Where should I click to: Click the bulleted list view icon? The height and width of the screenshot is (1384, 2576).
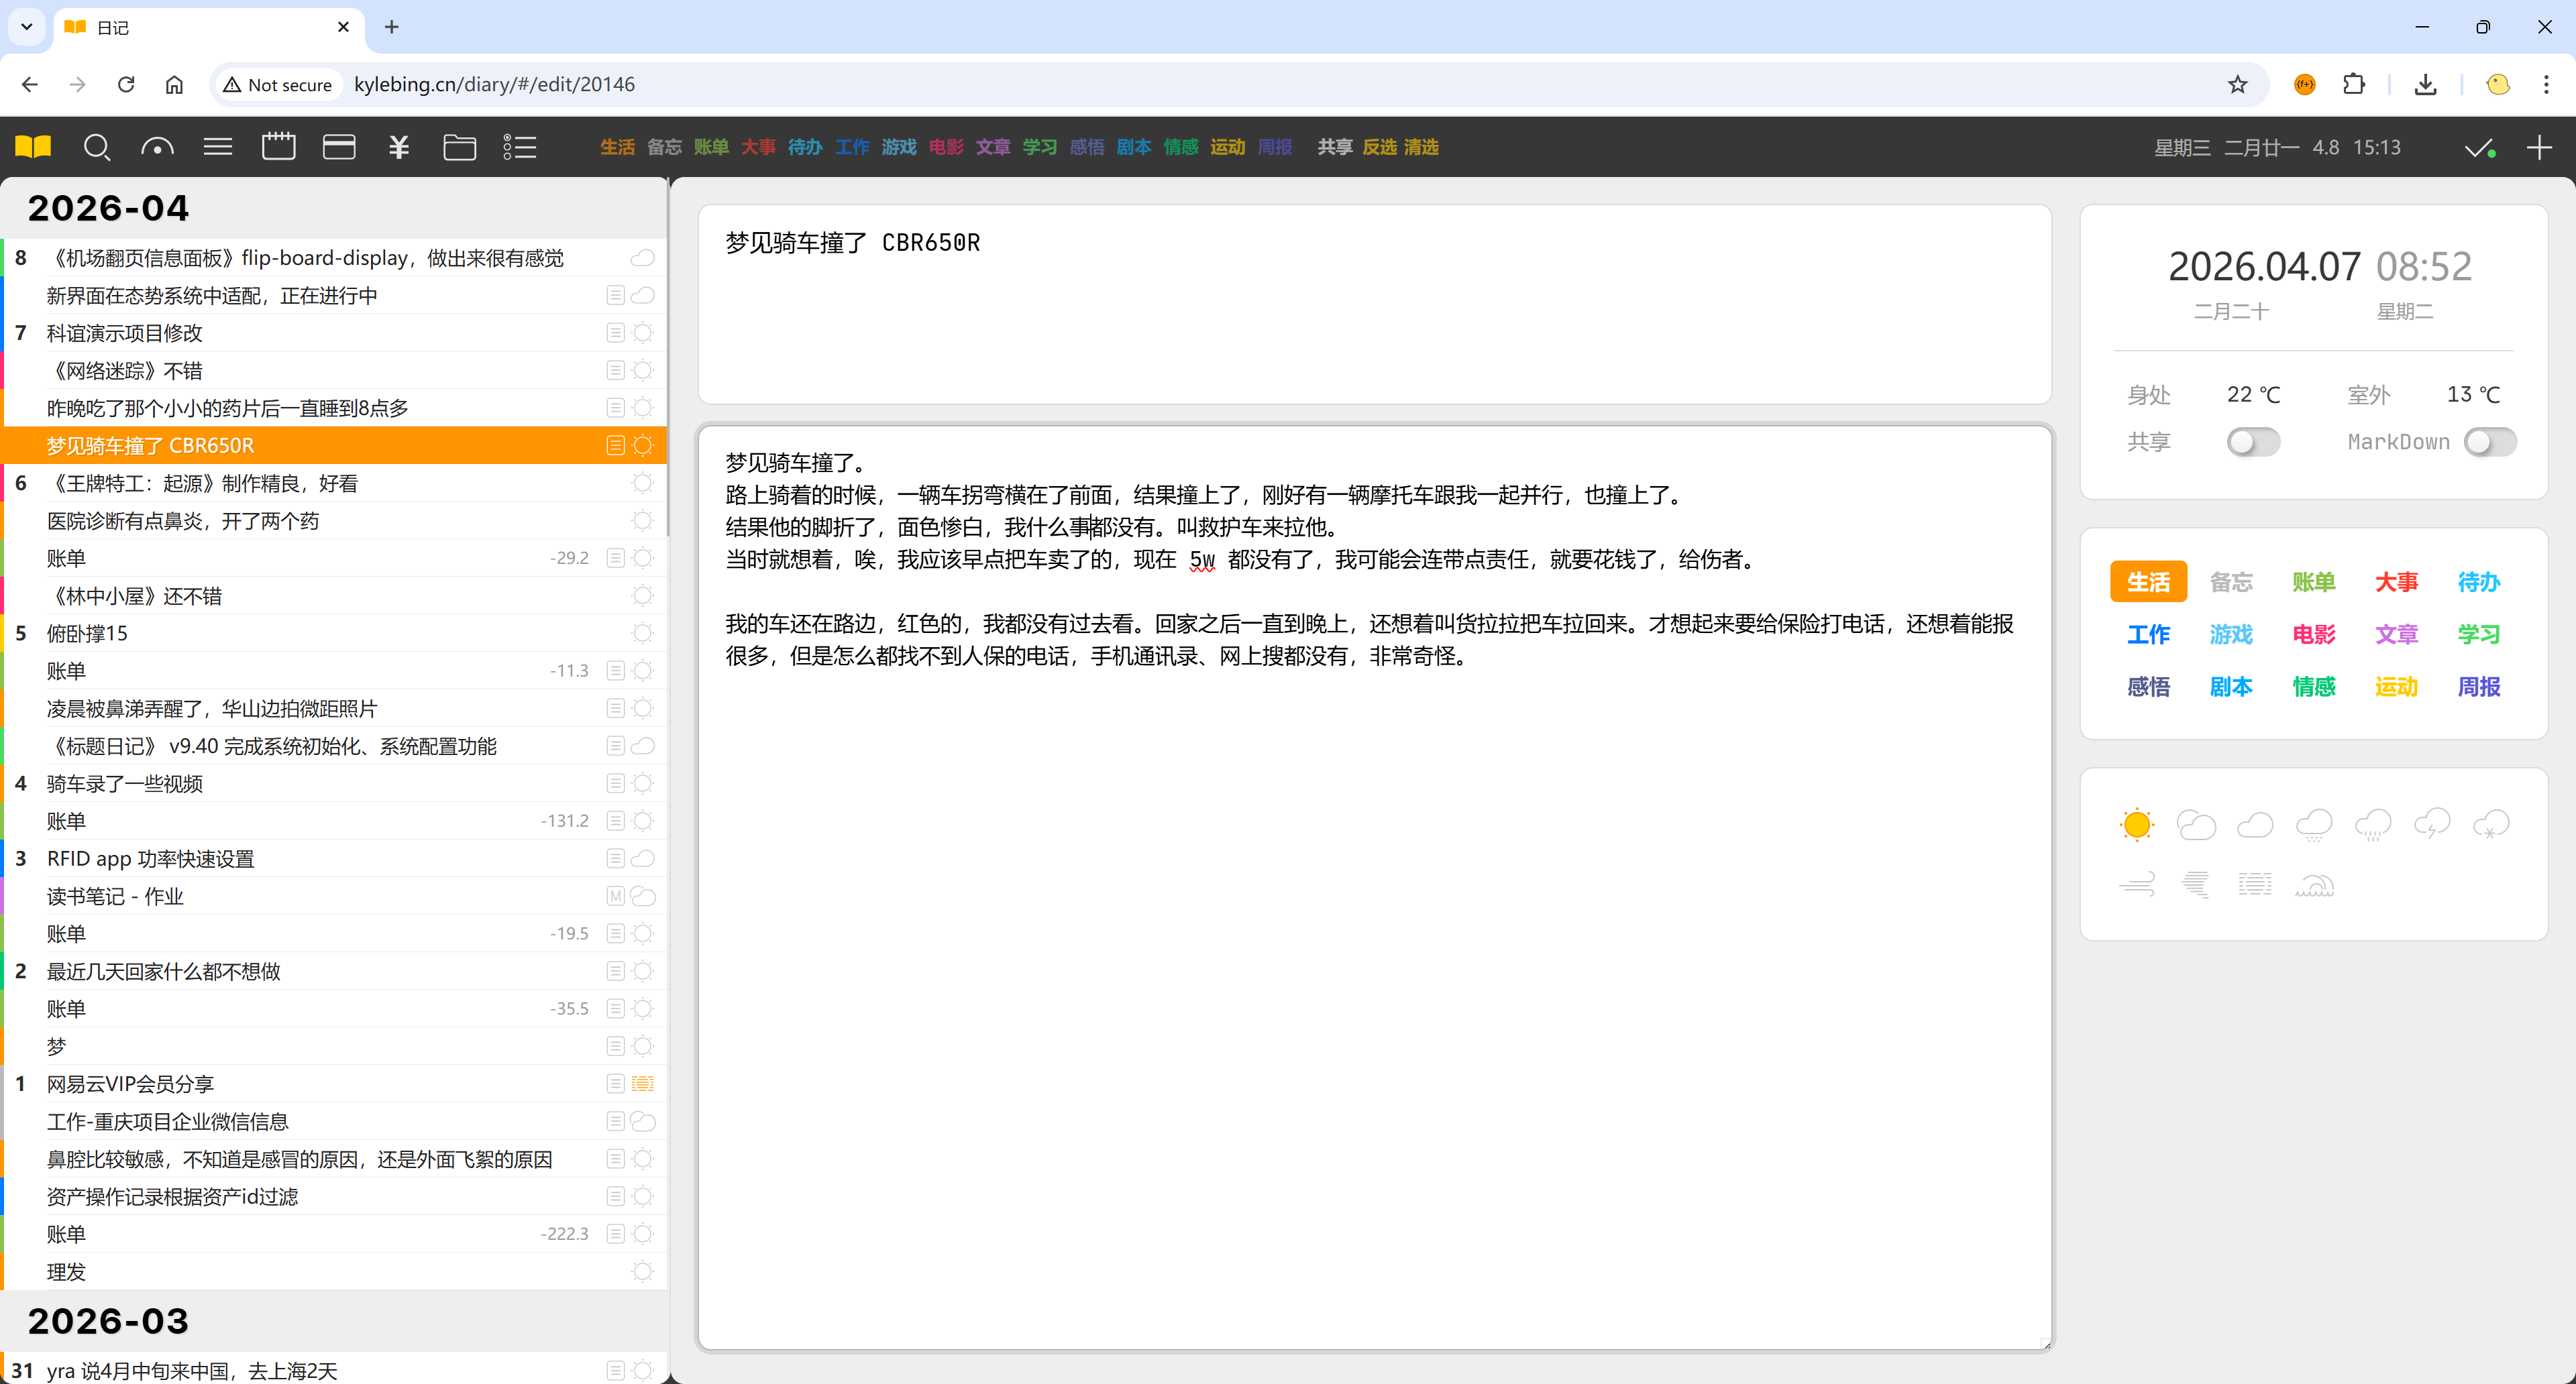point(520,147)
